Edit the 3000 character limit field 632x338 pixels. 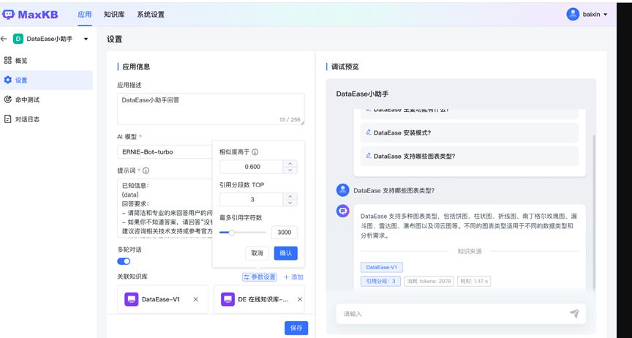coord(284,233)
